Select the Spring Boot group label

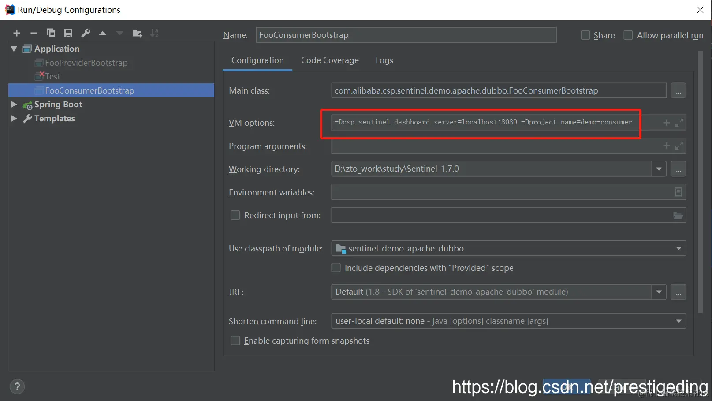(x=58, y=105)
